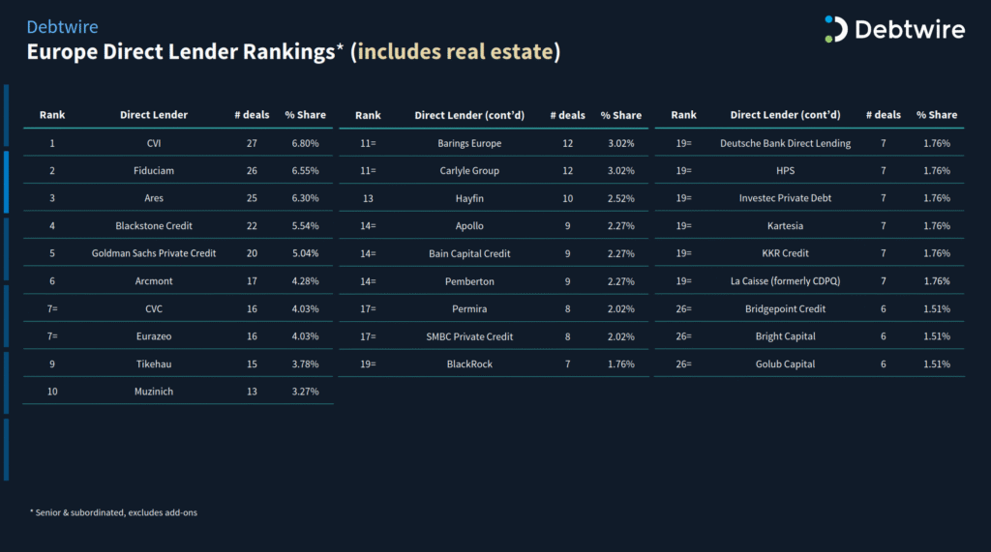Click the 4.28% share for Arcmont

point(305,281)
